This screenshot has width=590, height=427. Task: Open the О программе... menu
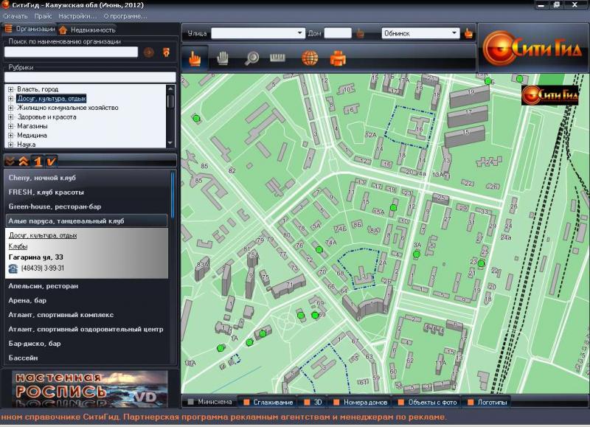click(125, 16)
